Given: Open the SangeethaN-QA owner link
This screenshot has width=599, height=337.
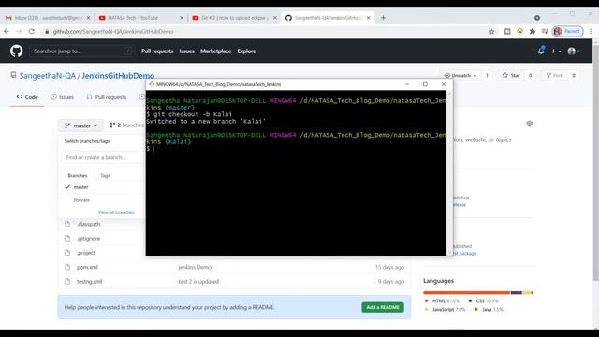Looking at the screenshot, I should [x=48, y=76].
